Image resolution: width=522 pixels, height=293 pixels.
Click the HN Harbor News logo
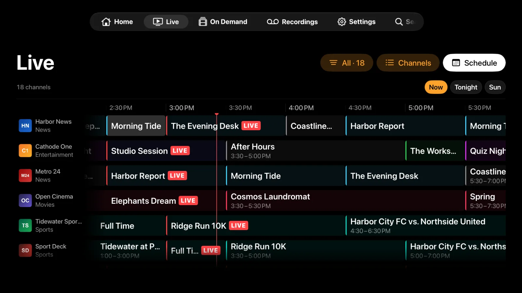pyautogui.click(x=25, y=126)
